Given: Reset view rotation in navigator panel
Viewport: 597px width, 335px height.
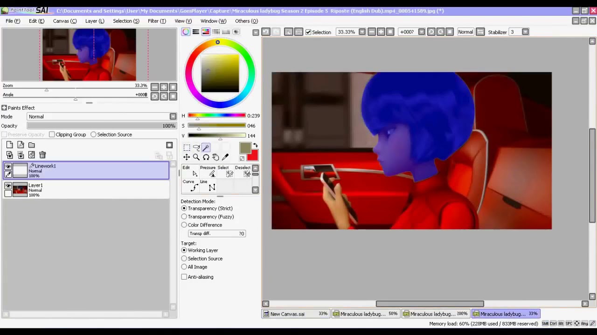Looking at the screenshot, I should click(173, 96).
